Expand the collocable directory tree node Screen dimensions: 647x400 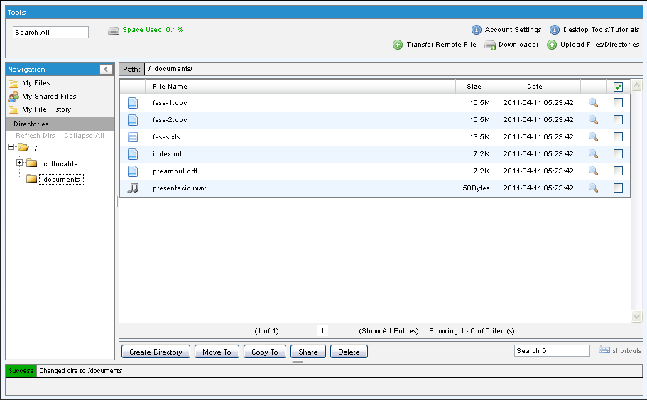[20, 163]
